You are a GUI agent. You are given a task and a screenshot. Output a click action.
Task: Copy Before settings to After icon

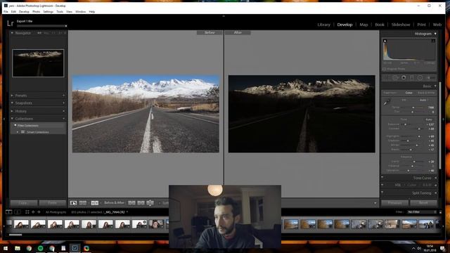[131, 203]
